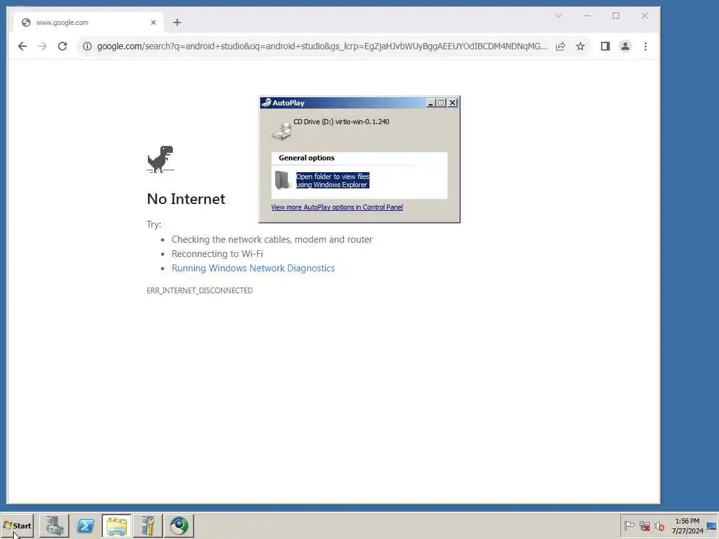Screen dimensions: 719x539
Task: Click muted volume tray icon
Action: 660,526
